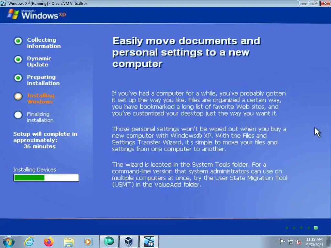Open Action Center flag icon
This screenshot has height=248, width=331.
tap(283, 242)
